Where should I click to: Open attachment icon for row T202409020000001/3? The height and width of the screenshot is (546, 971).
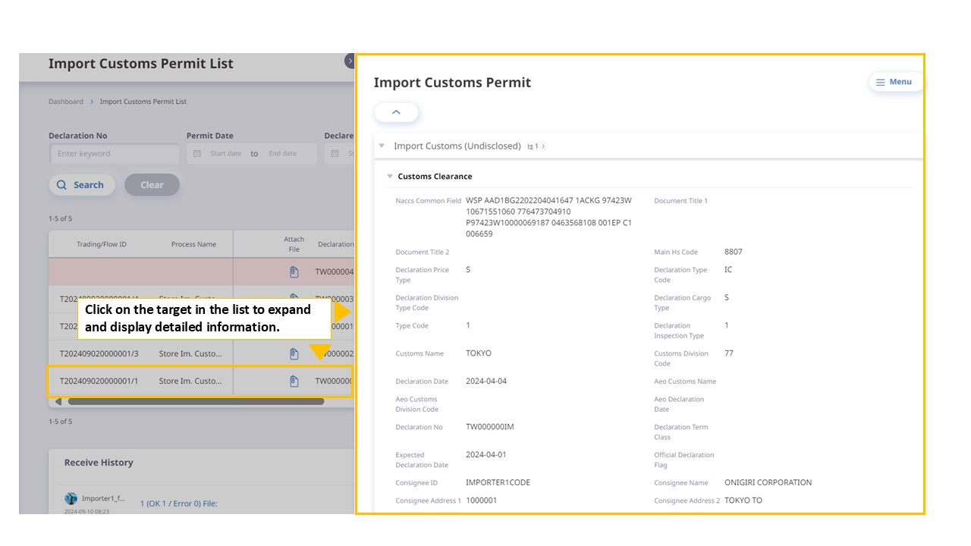coord(294,354)
